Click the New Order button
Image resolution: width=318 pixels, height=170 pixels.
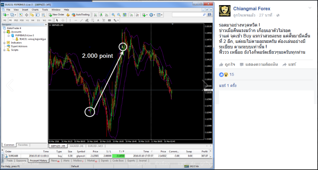coord(56,15)
